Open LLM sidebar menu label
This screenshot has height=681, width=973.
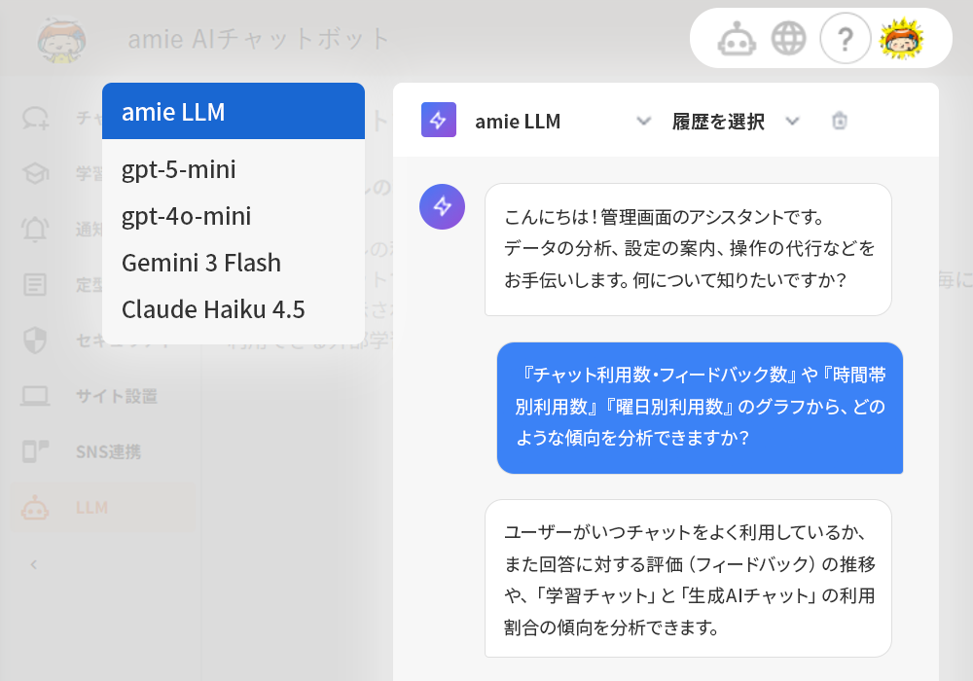(x=91, y=507)
